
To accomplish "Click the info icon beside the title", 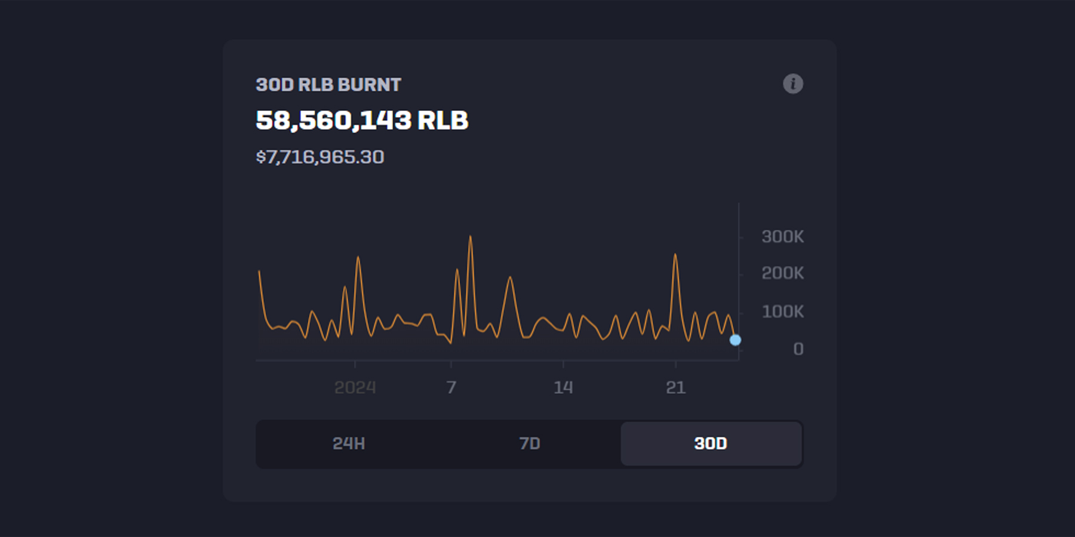I will (x=793, y=84).
